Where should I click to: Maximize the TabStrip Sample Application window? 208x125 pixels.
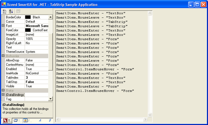coord(197,5)
